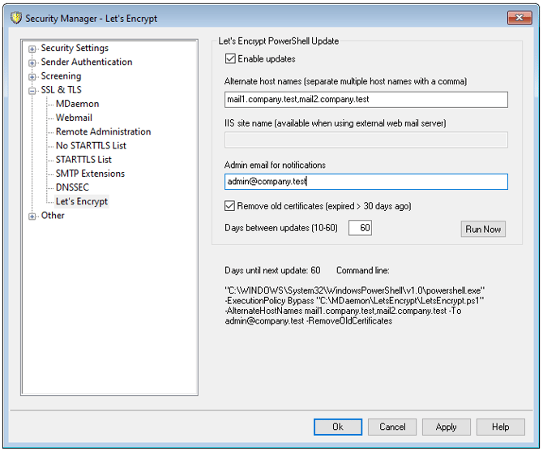This screenshot has width=543, height=451.
Task: Expand the Other tree node
Action: click(x=32, y=217)
